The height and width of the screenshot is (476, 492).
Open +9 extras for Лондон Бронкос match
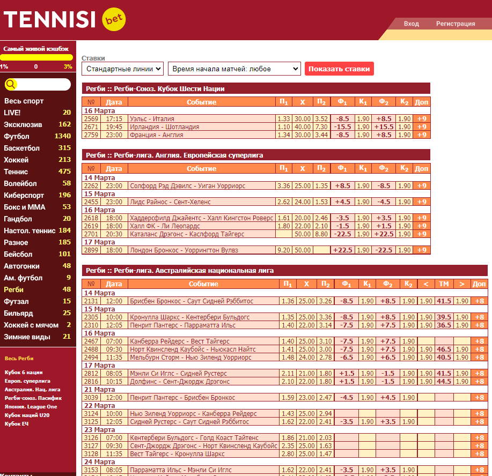click(x=421, y=250)
